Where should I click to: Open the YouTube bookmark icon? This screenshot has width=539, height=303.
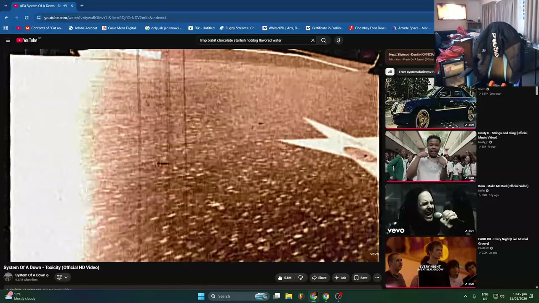coord(18,28)
